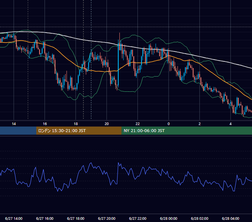Click the ロンドン 15:30-21:00 JST session band
Image resolution: width=252 pixels, height=222 pixels.
79,131
